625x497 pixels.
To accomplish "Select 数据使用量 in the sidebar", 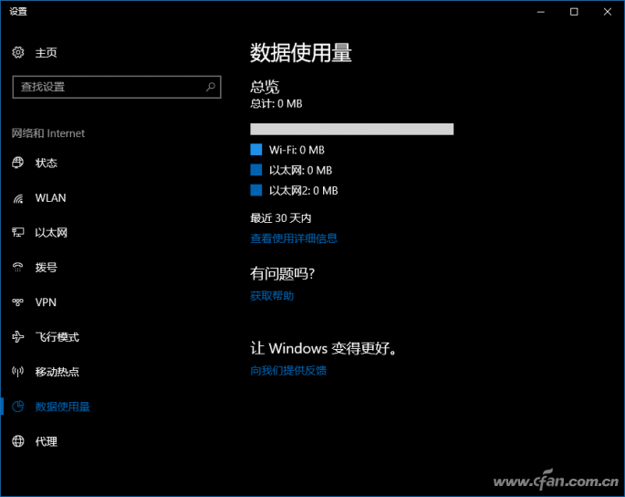I will coord(63,407).
